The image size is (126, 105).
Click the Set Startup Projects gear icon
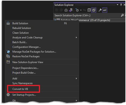coord(8,95)
